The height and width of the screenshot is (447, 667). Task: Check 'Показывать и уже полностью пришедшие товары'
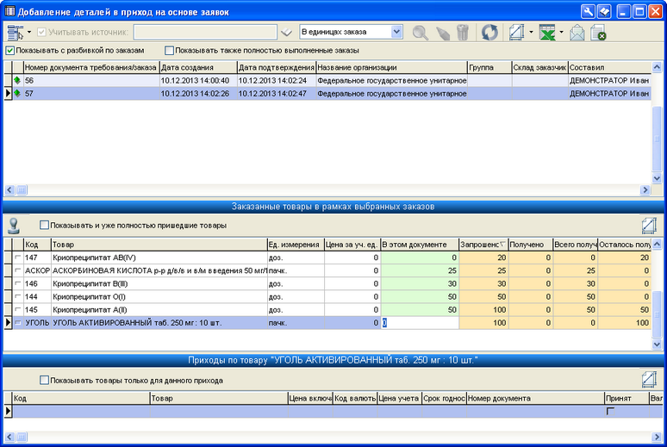coord(44,226)
